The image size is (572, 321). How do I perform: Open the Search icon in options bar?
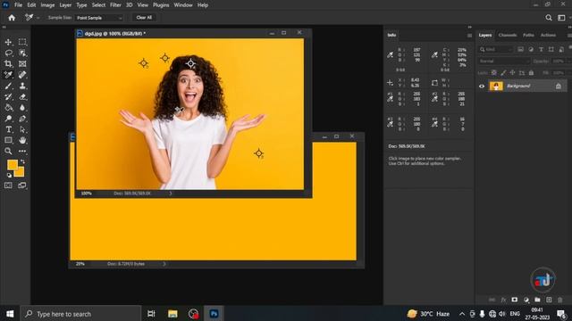pos(548,18)
